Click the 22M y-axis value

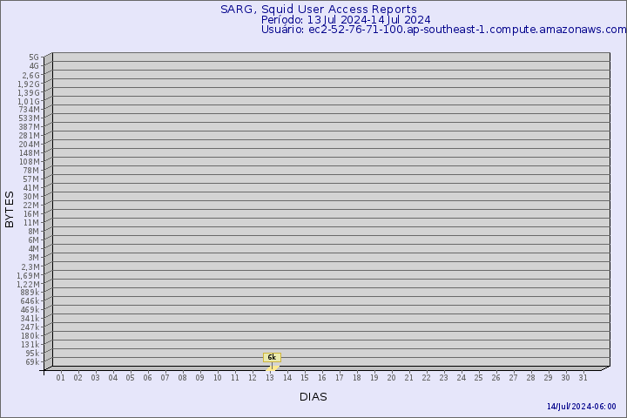(x=30, y=206)
